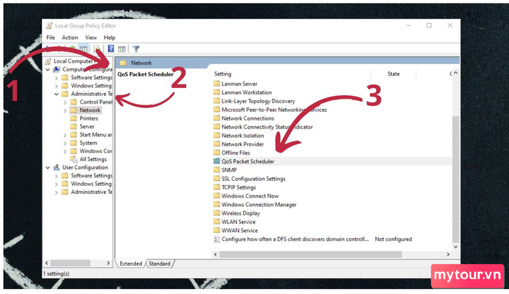Toggle the Show/Hide Action Pane toolbar icon

[x=121, y=49]
